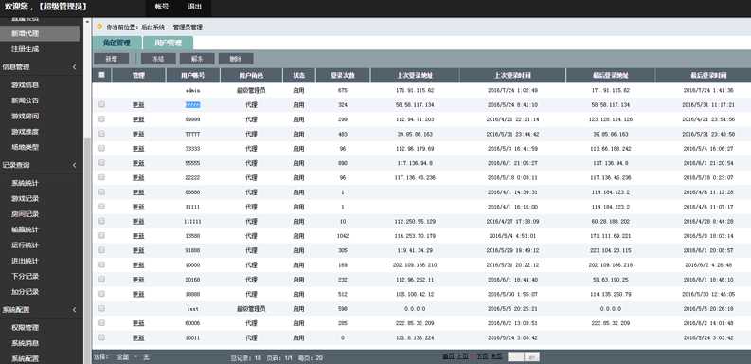Select the checkbox for account 33333
The height and width of the screenshot is (364, 751).
click(101, 148)
